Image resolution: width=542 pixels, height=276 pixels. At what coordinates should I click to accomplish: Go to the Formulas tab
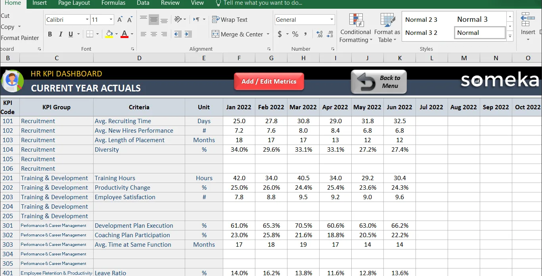tap(113, 3)
